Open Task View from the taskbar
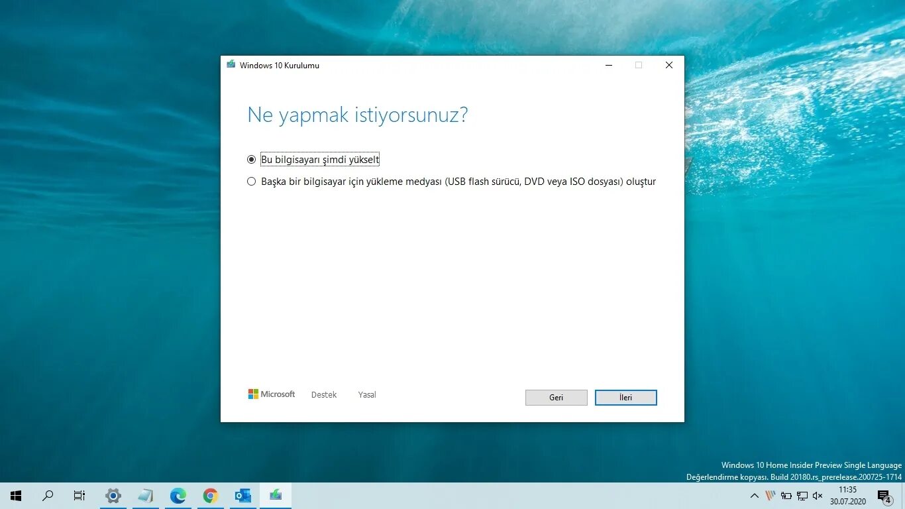The height and width of the screenshot is (509, 905). click(x=80, y=496)
